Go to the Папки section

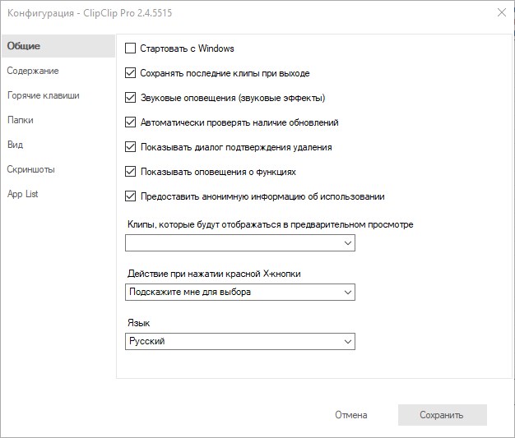(x=20, y=120)
